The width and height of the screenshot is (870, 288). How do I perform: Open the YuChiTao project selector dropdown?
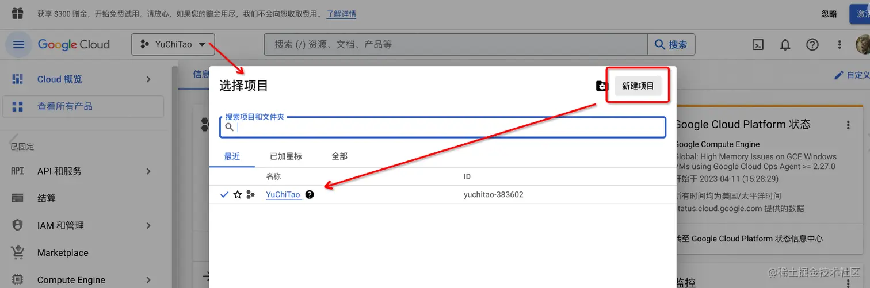tap(173, 44)
